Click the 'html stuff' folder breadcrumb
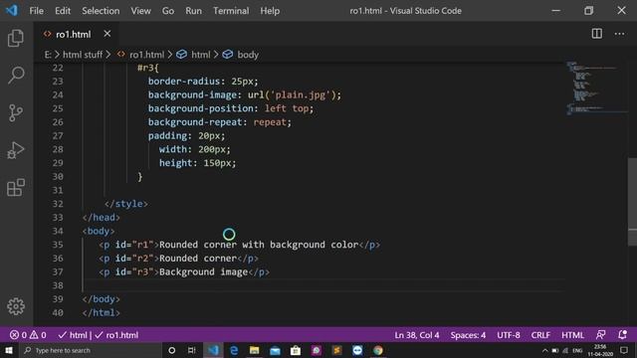Image resolution: width=637 pixels, height=358 pixels. click(x=83, y=55)
